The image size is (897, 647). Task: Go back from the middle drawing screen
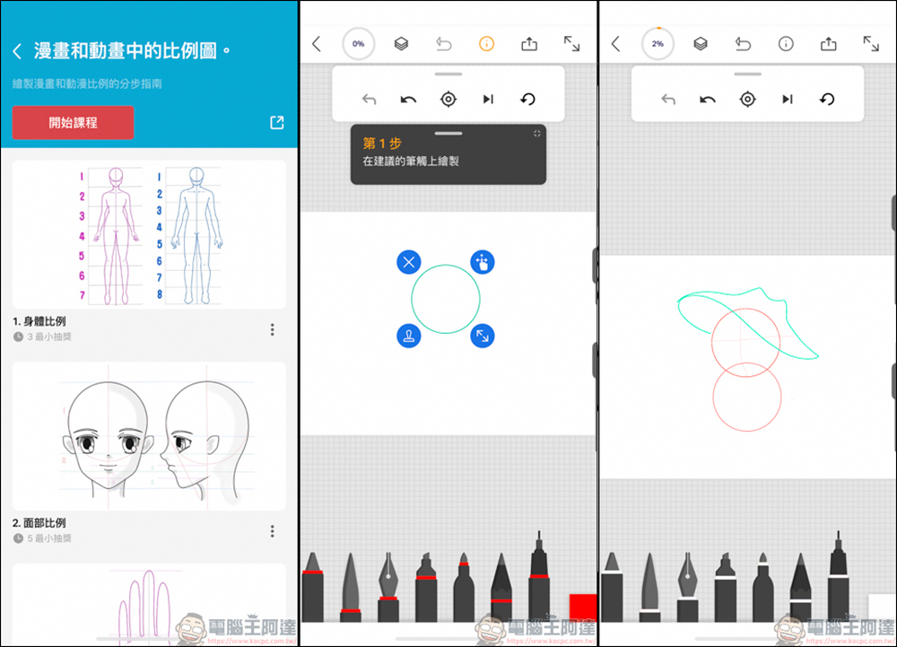pyautogui.click(x=317, y=43)
